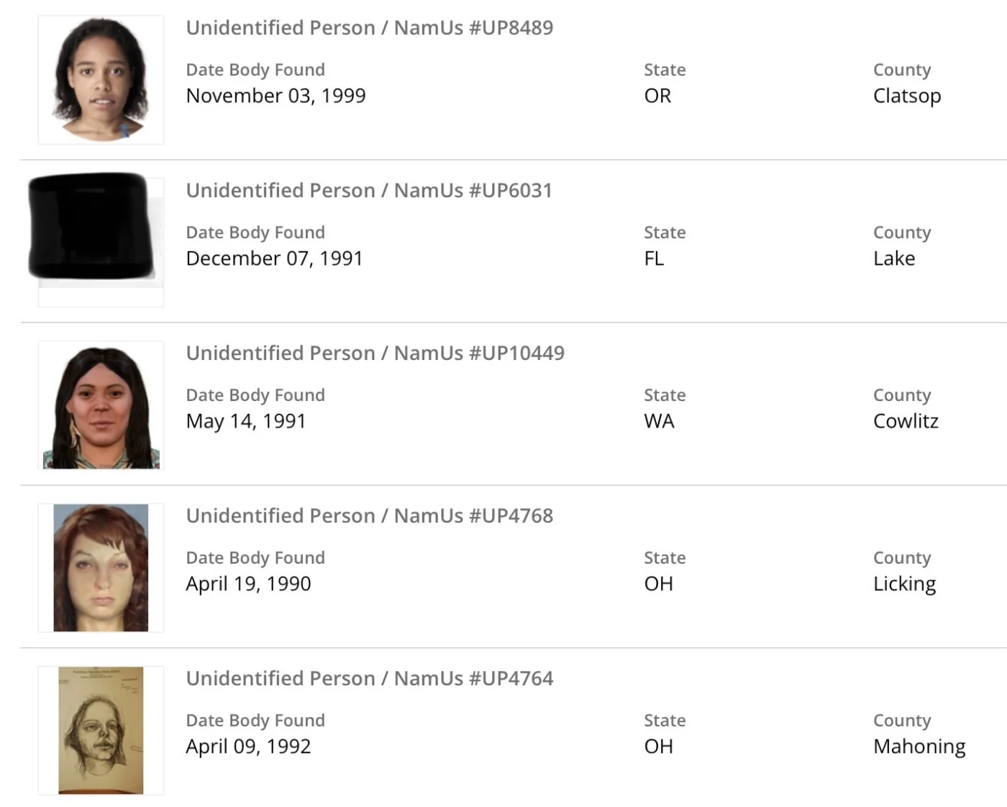Click the NamUs #UP4768 case heading
Viewport: 1007px width, 807px height.
pos(370,516)
